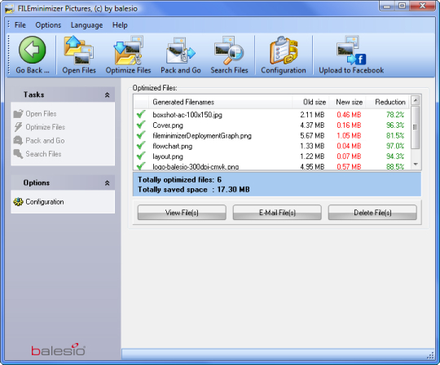The width and height of the screenshot is (440, 365).
Task: Click the 97.0% reduction value
Action: pos(395,146)
